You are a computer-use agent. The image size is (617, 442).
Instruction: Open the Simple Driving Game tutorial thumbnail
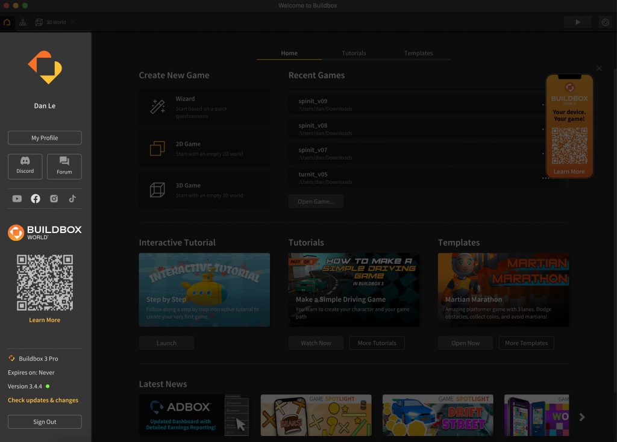354,290
